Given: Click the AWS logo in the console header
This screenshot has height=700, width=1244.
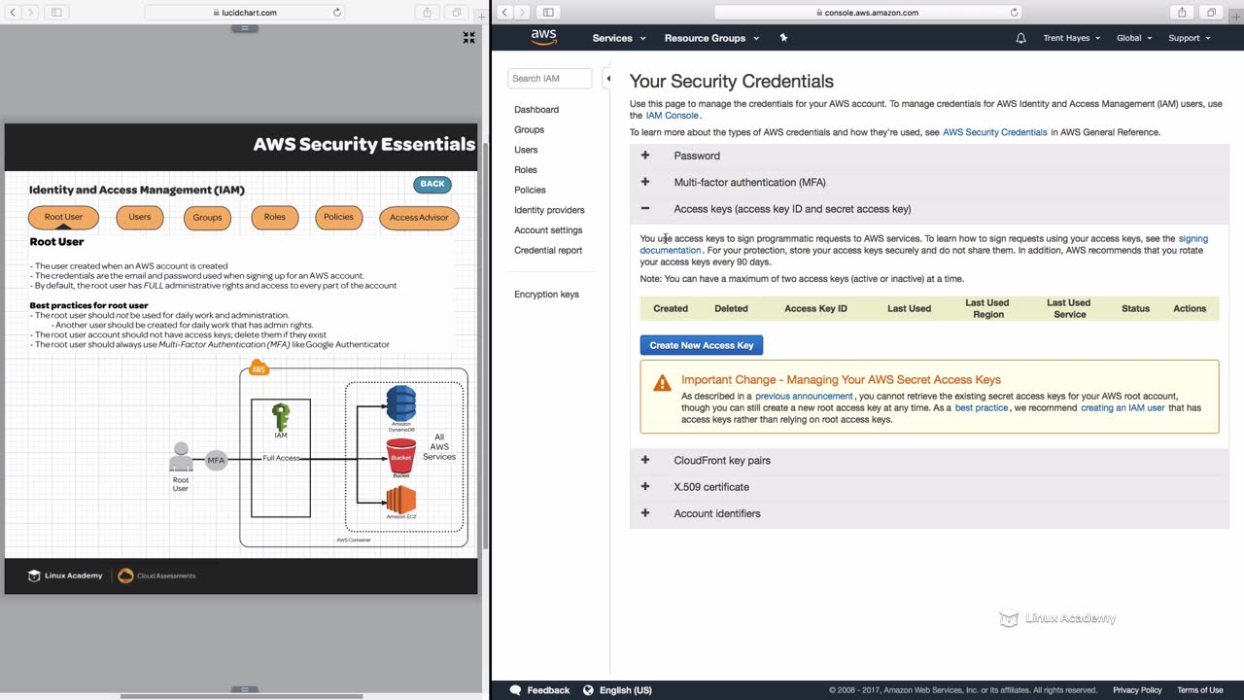Looking at the screenshot, I should pos(543,37).
